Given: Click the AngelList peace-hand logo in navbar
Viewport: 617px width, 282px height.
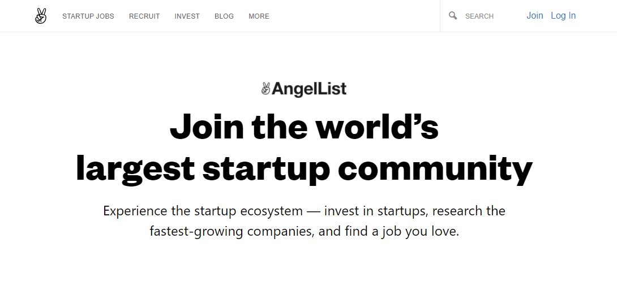Looking at the screenshot, I should (40, 16).
